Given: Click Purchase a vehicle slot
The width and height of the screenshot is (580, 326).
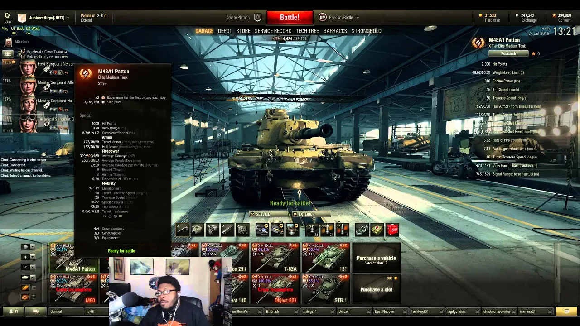Looking at the screenshot, I should (376, 258).
